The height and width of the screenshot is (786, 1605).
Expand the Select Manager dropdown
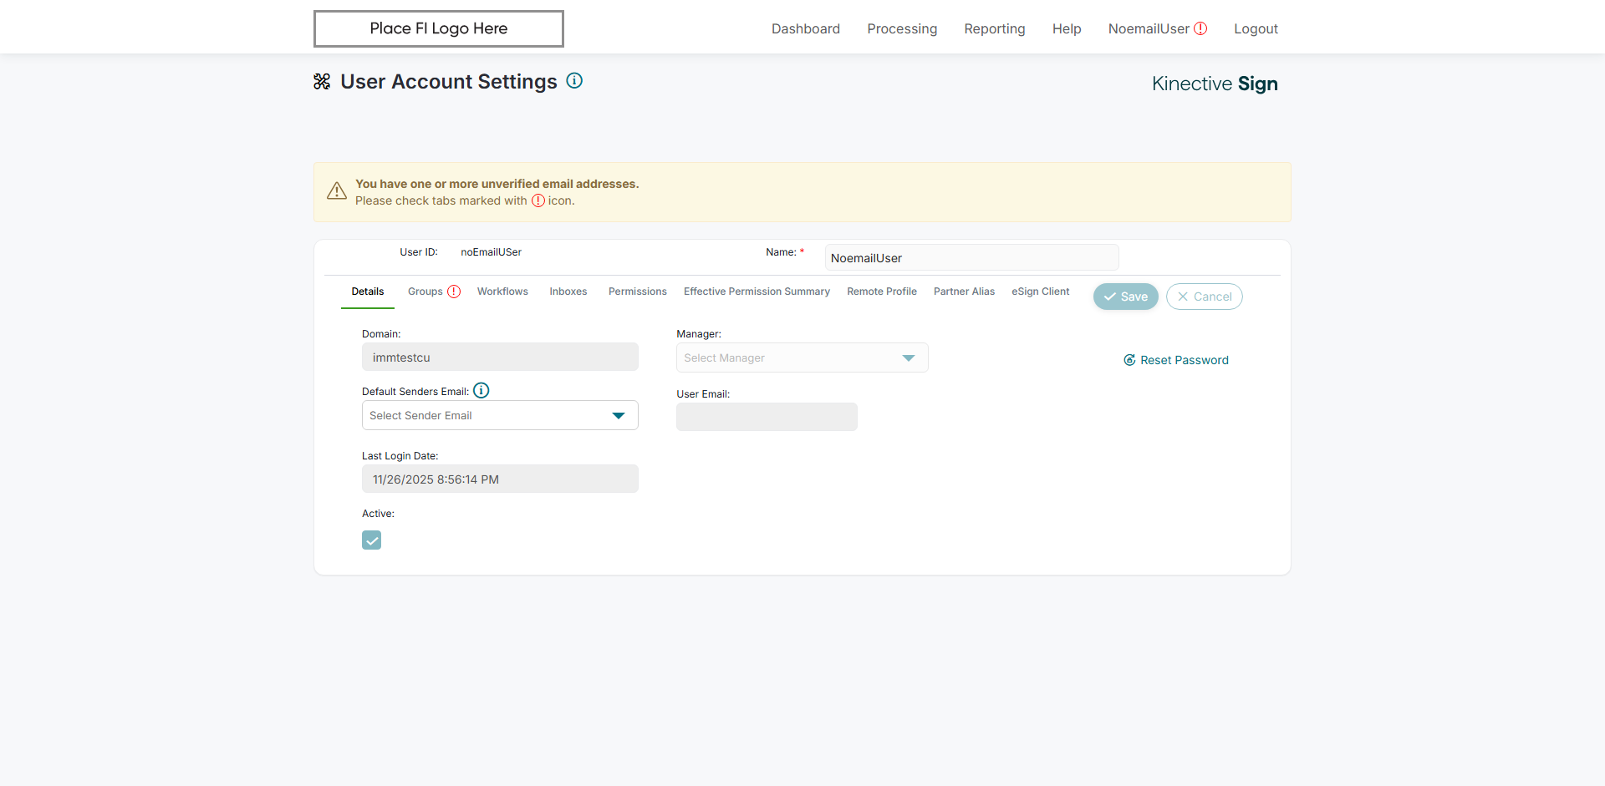pyautogui.click(x=802, y=358)
